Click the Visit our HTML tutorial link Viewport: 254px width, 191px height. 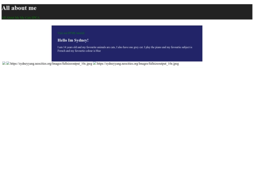[x=71, y=33]
